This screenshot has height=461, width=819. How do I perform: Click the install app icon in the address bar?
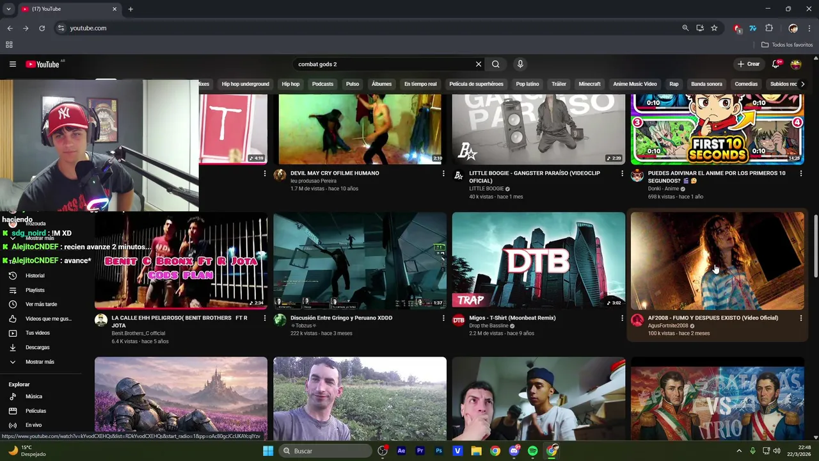pos(700,28)
